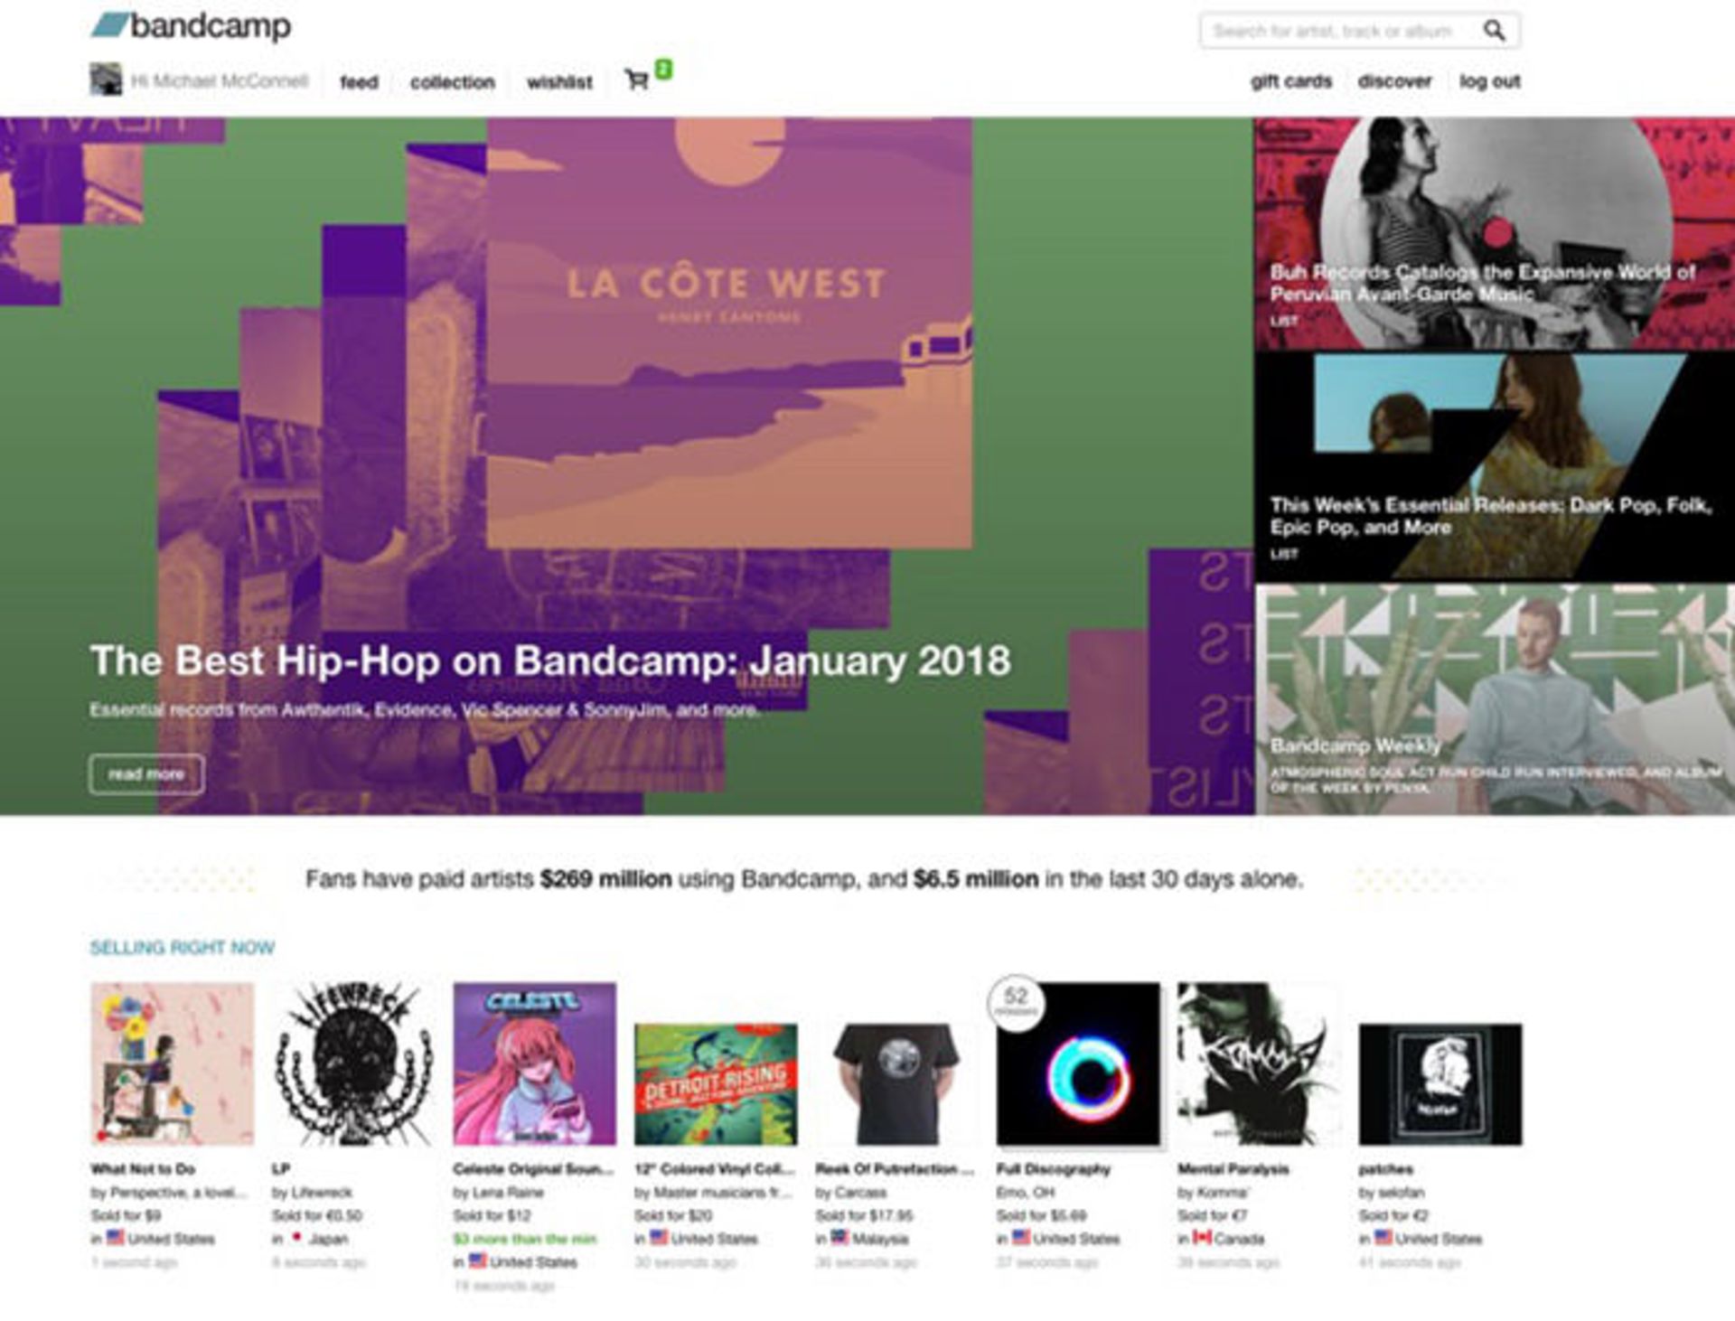1735x1321 pixels.
Task: Open the Bandcamp Weekly feature tile
Action: point(1494,699)
